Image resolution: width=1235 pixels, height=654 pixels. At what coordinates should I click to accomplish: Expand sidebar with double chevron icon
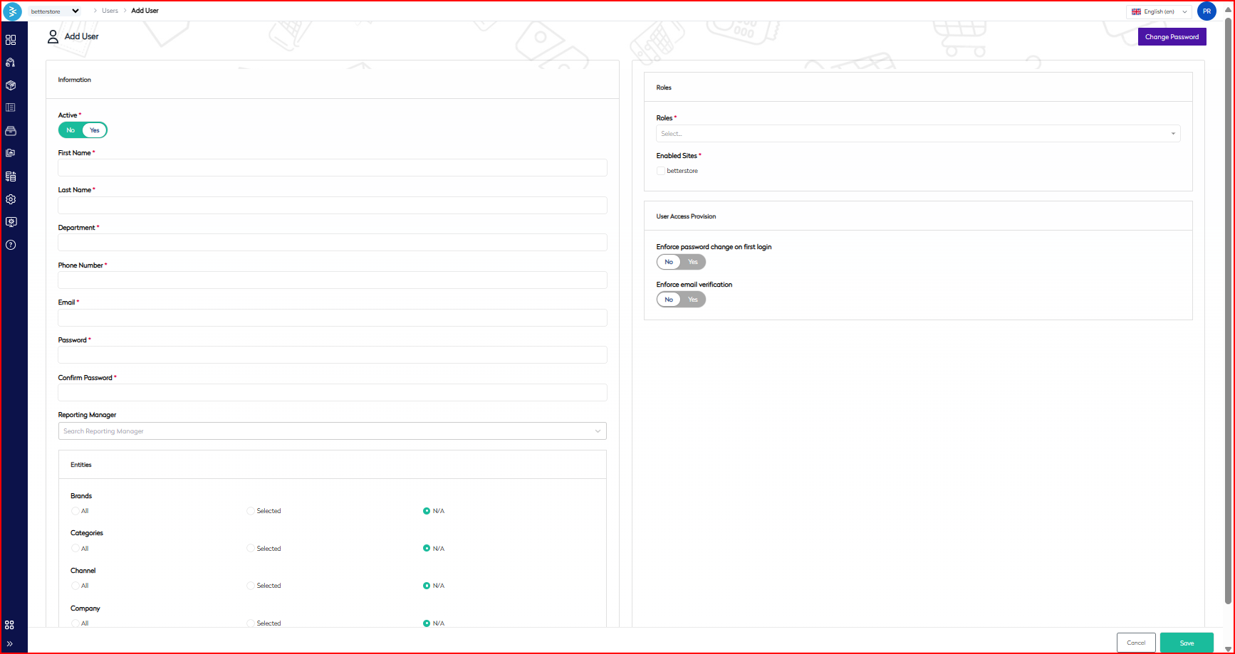click(x=9, y=643)
